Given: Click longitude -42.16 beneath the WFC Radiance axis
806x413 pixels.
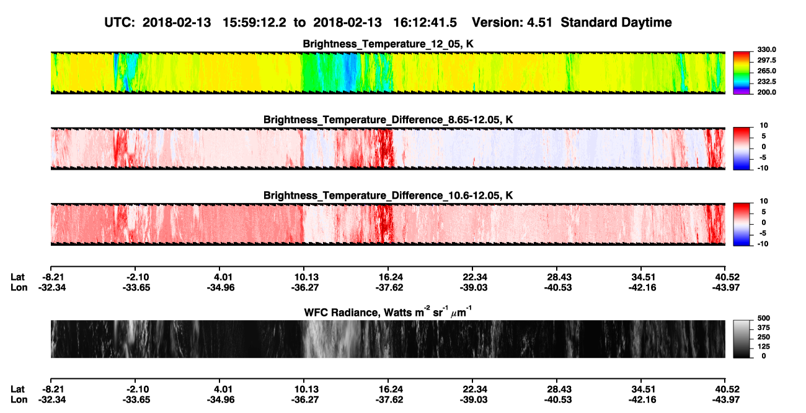Looking at the screenshot, I should [x=641, y=399].
